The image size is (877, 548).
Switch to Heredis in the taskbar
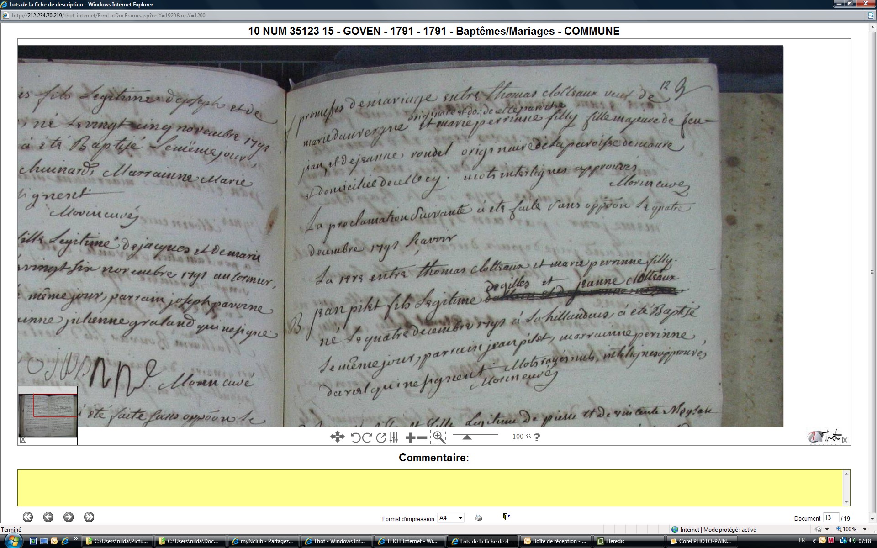pyautogui.click(x=615, y=541)
